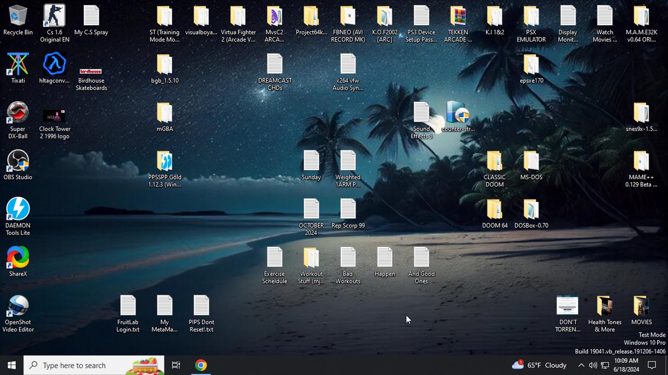This screenshot has width=668, height=375.
Task: Select the MvsC2 ARCA... folder
Action: 275,24
